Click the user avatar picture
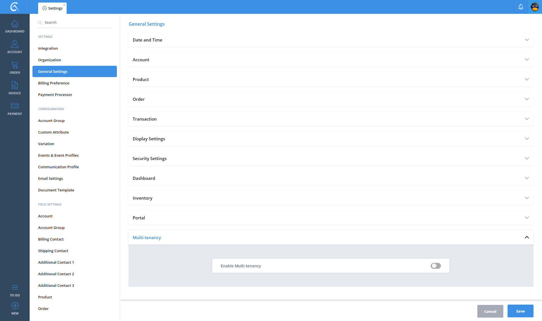542x321 pixels. tap(535, 7)
